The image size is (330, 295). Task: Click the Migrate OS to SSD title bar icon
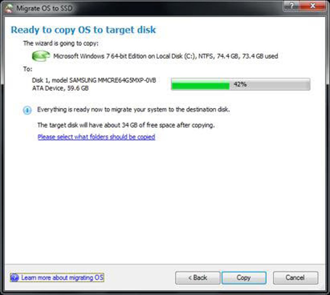(x=9, y=8)
